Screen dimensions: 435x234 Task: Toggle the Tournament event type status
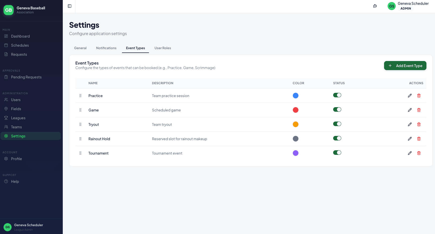(337, 153)
